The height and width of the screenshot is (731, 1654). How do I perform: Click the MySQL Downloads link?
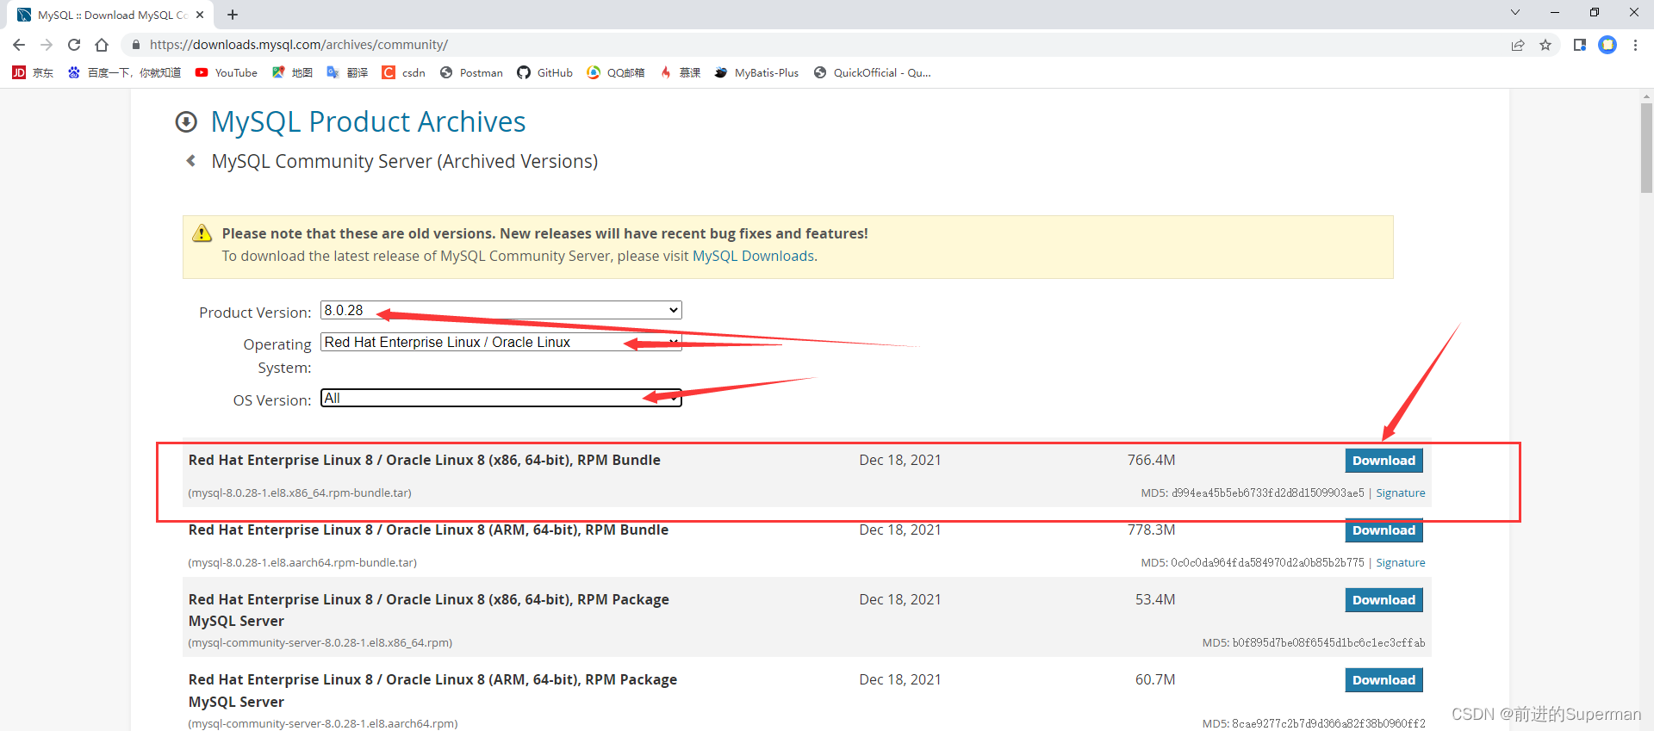coord(753,256)
